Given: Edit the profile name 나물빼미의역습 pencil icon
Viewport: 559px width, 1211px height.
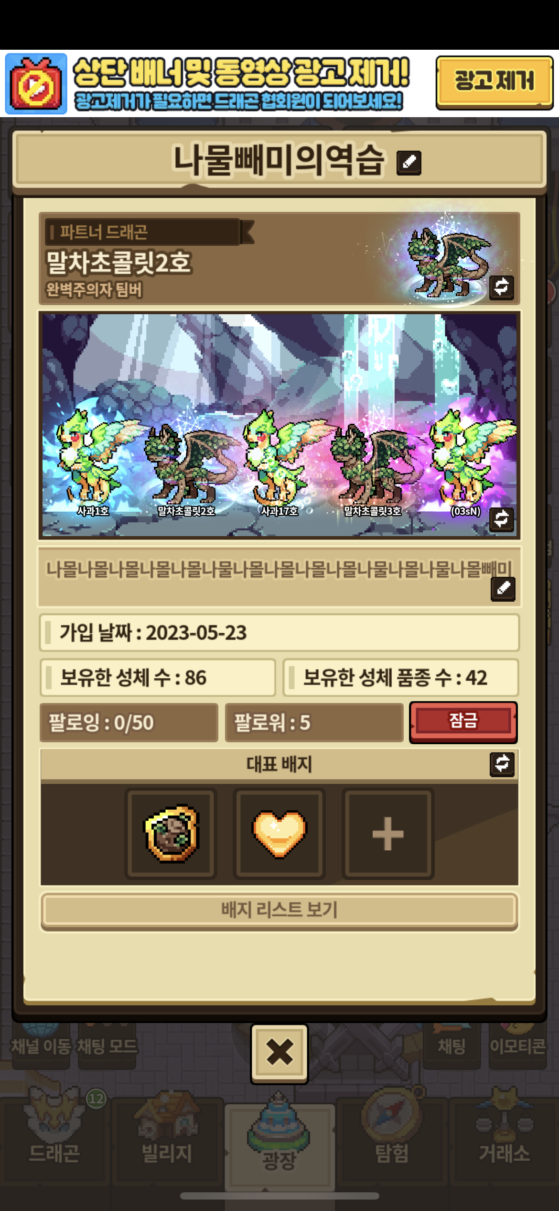Looking at the screenshot, I should tap(409, 163).
